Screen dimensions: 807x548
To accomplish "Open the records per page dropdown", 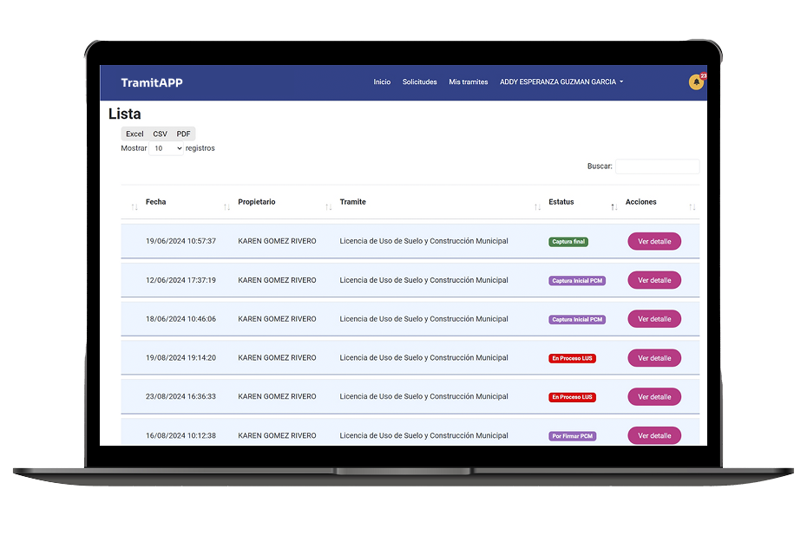I will 167,148.
